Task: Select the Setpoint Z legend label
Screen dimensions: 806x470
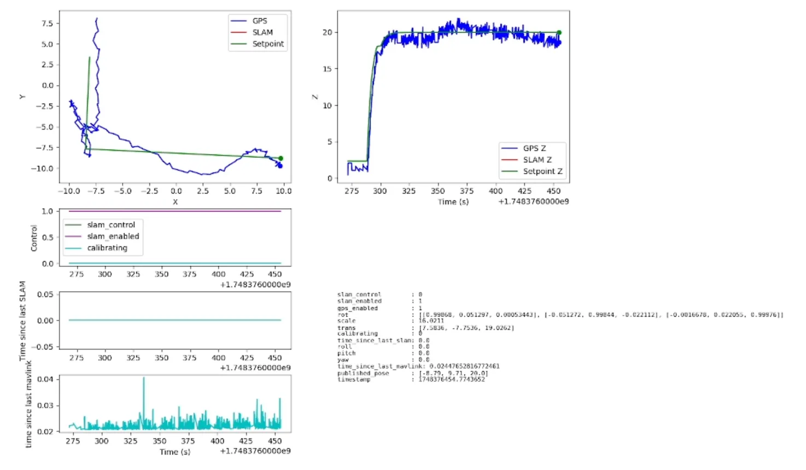Action: tap(542, 171)
